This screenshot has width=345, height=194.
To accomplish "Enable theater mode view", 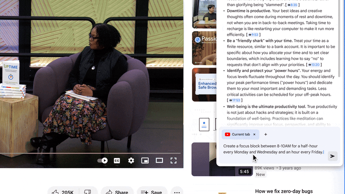I will click(159, 160).
